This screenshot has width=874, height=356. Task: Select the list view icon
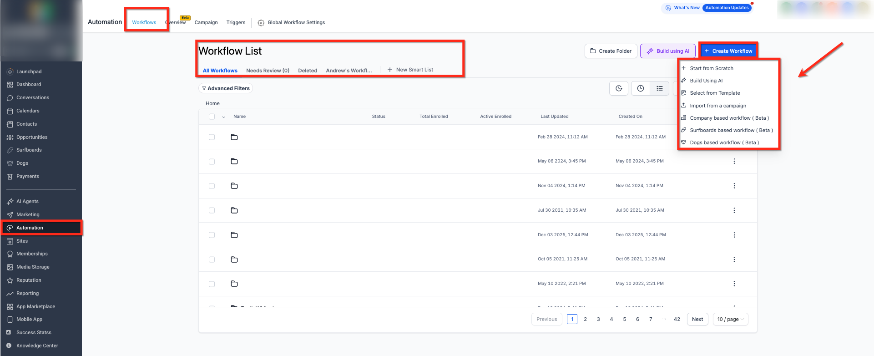coord(660,88)
